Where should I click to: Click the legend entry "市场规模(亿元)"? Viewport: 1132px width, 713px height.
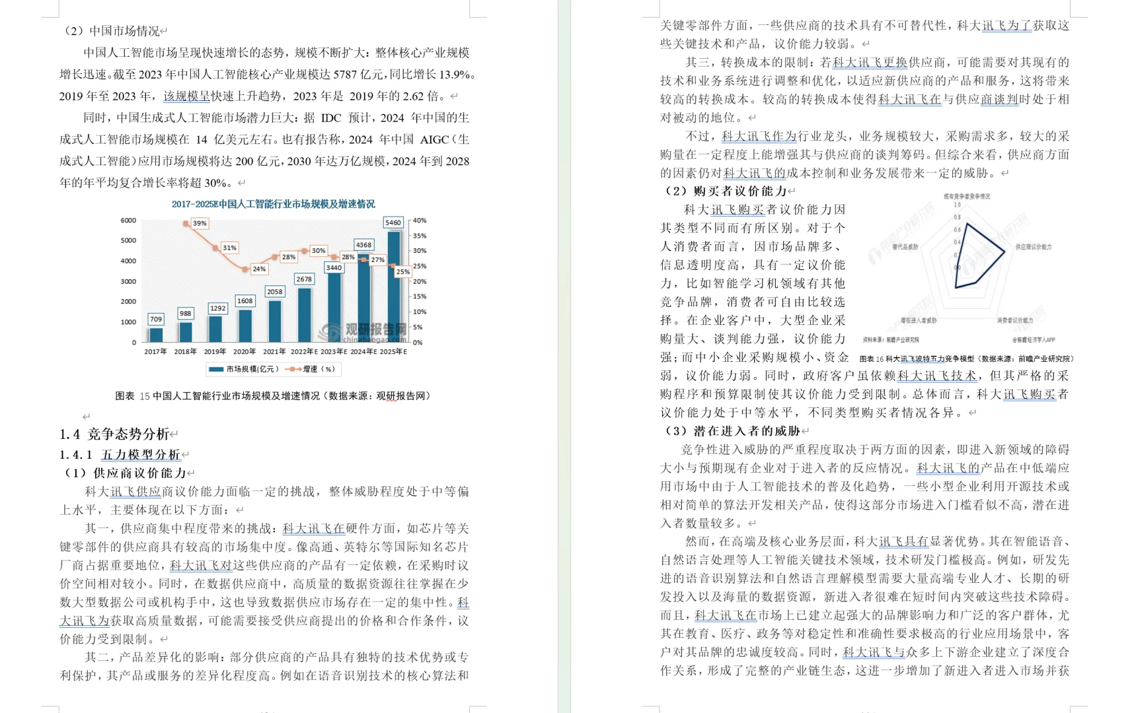pos(245,370)
